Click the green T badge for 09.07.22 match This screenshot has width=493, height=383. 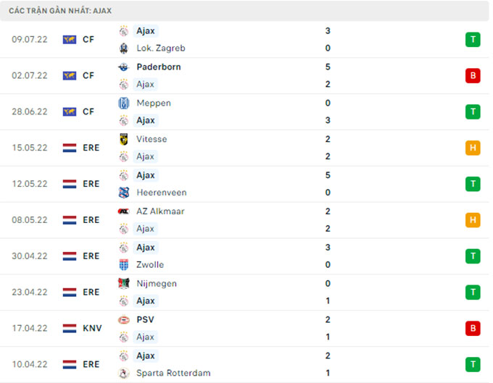tap(473, 39)
